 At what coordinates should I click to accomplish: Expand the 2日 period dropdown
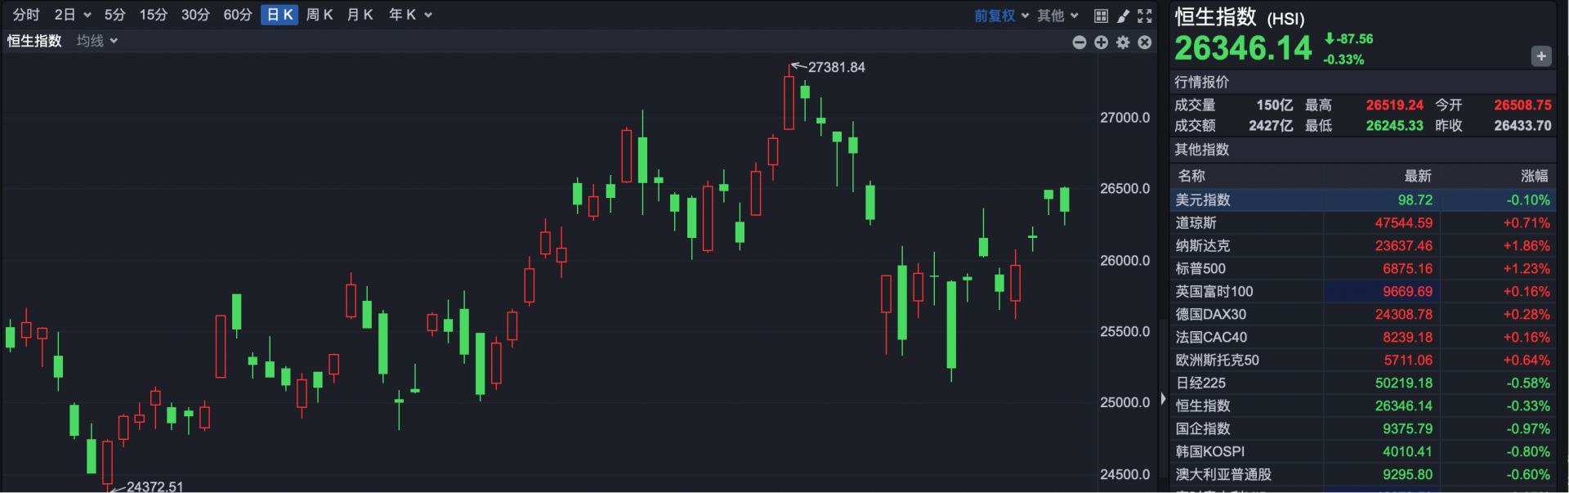tap(72, 15)
